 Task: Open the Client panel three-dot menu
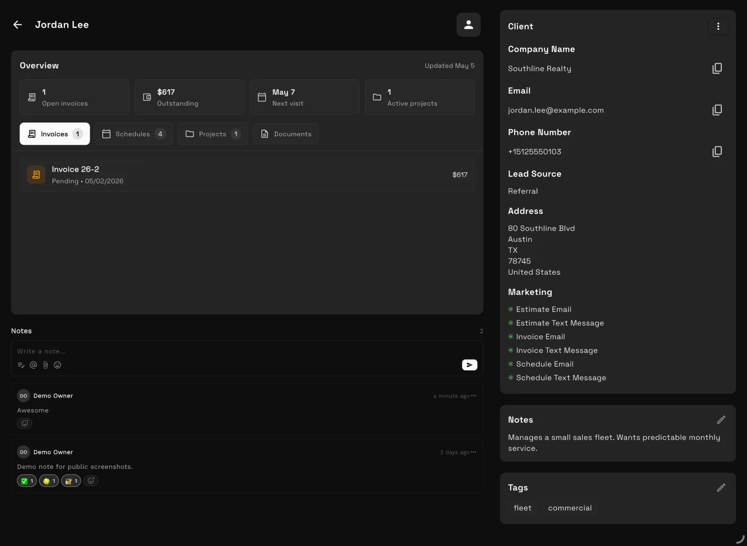click(x=718, y=27)
